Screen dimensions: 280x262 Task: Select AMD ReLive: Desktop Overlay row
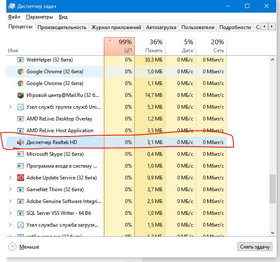click(117, 119)
